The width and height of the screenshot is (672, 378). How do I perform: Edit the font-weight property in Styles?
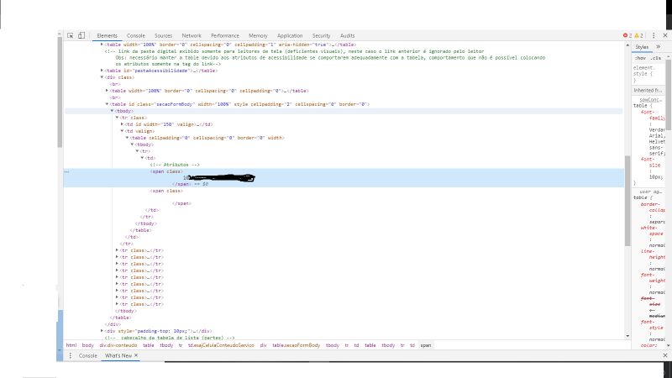(x=653, y=278)
